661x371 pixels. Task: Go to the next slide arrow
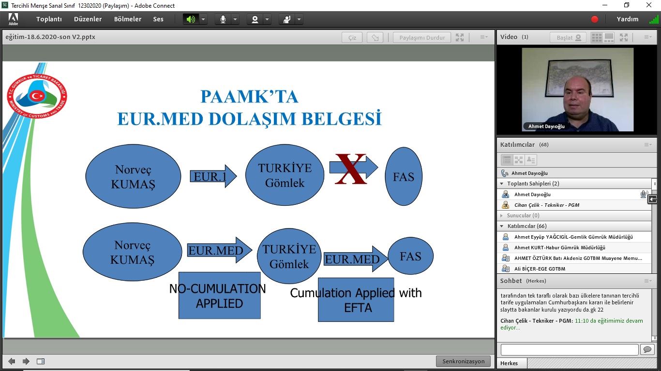26,361
